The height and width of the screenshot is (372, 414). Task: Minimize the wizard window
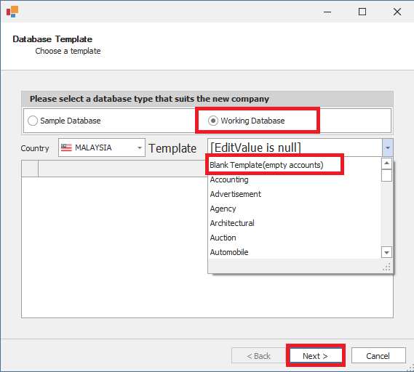pos(327,12)
